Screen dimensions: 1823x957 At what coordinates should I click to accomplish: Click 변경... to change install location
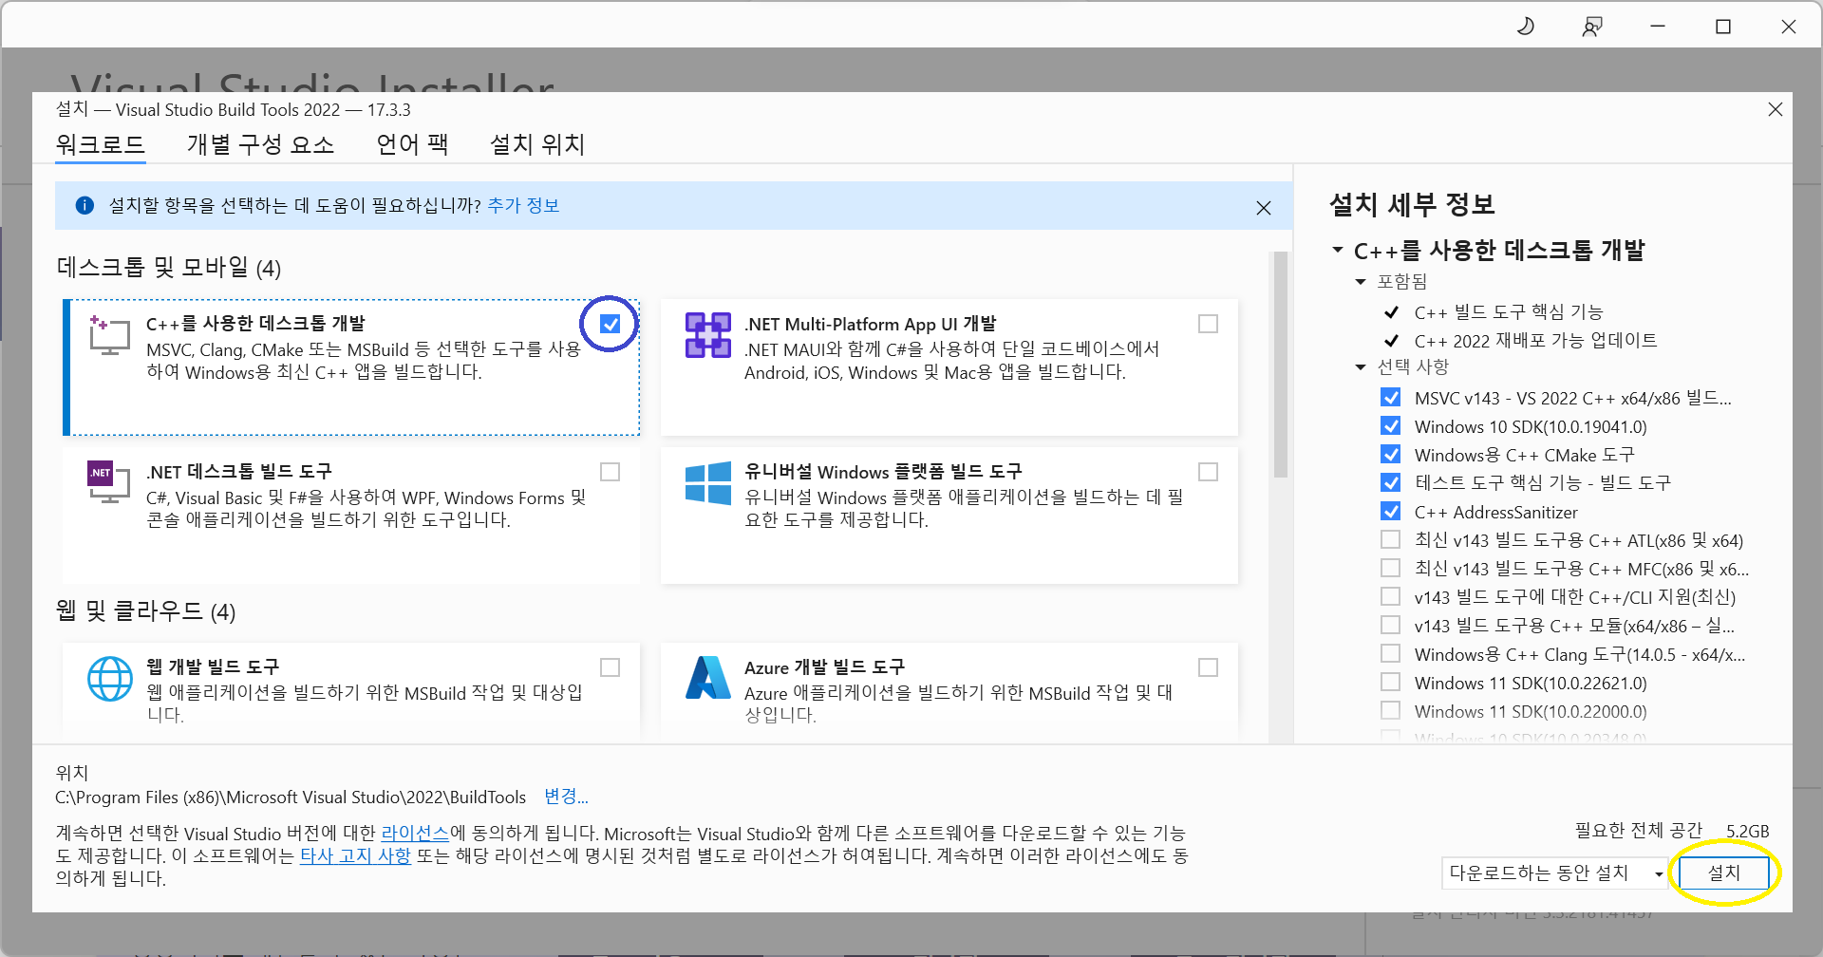(566, 797)
